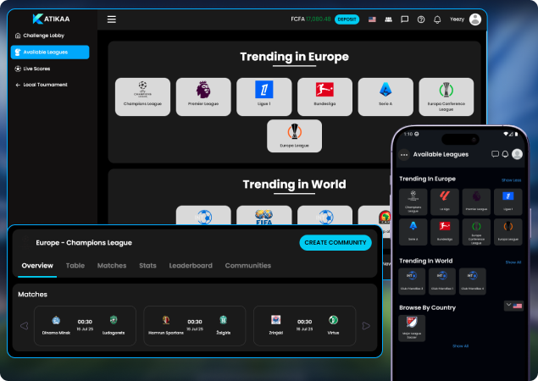
Task: Open the Europa Conference League tile on phone
Action: [476, 232]
